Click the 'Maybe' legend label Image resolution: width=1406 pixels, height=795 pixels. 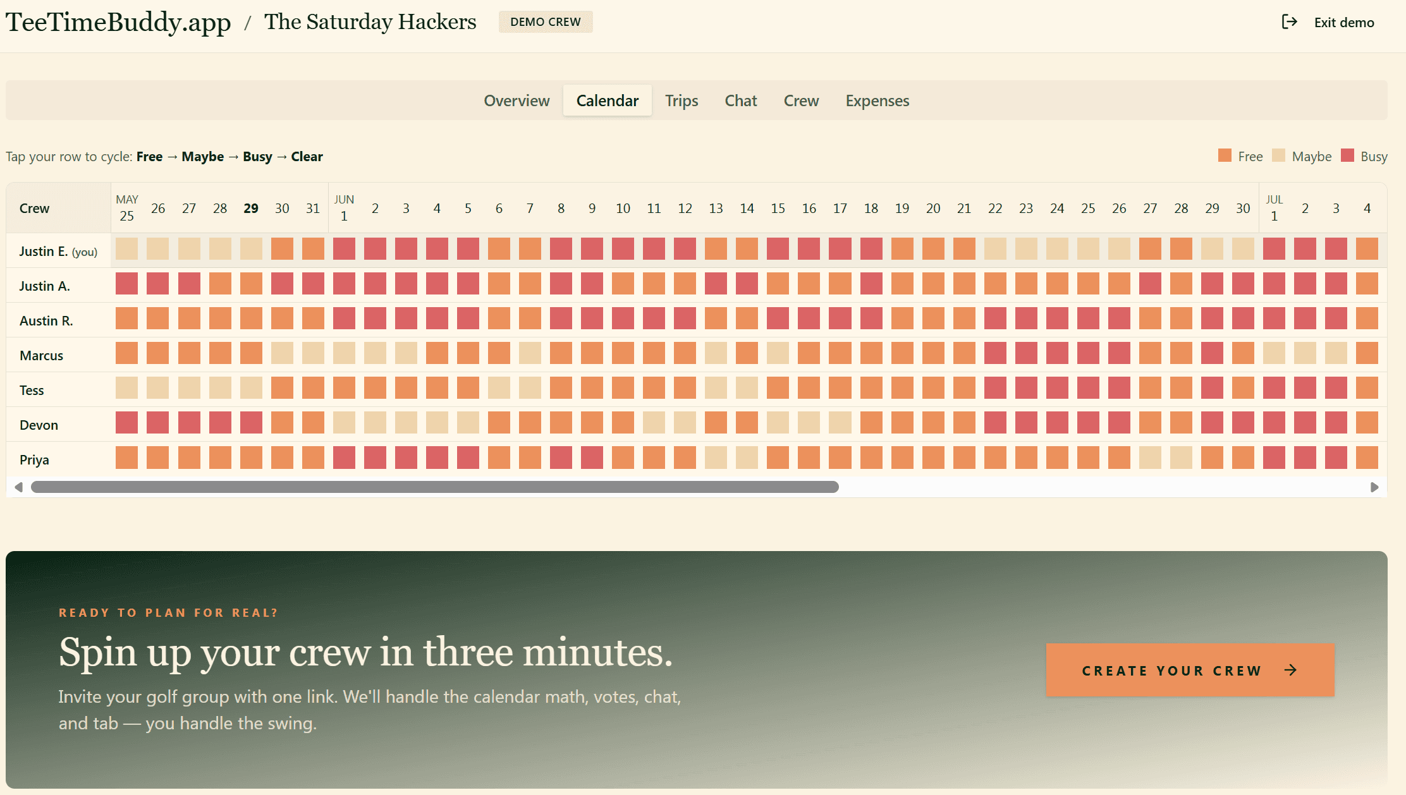click(x=1312, y=157)
